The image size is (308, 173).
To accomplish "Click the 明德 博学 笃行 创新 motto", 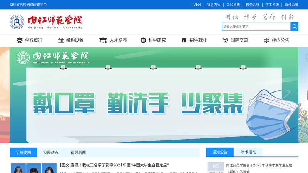I will click(x=259, y=17).
